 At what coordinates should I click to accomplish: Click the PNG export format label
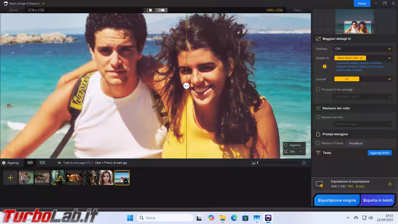point(350,186)
